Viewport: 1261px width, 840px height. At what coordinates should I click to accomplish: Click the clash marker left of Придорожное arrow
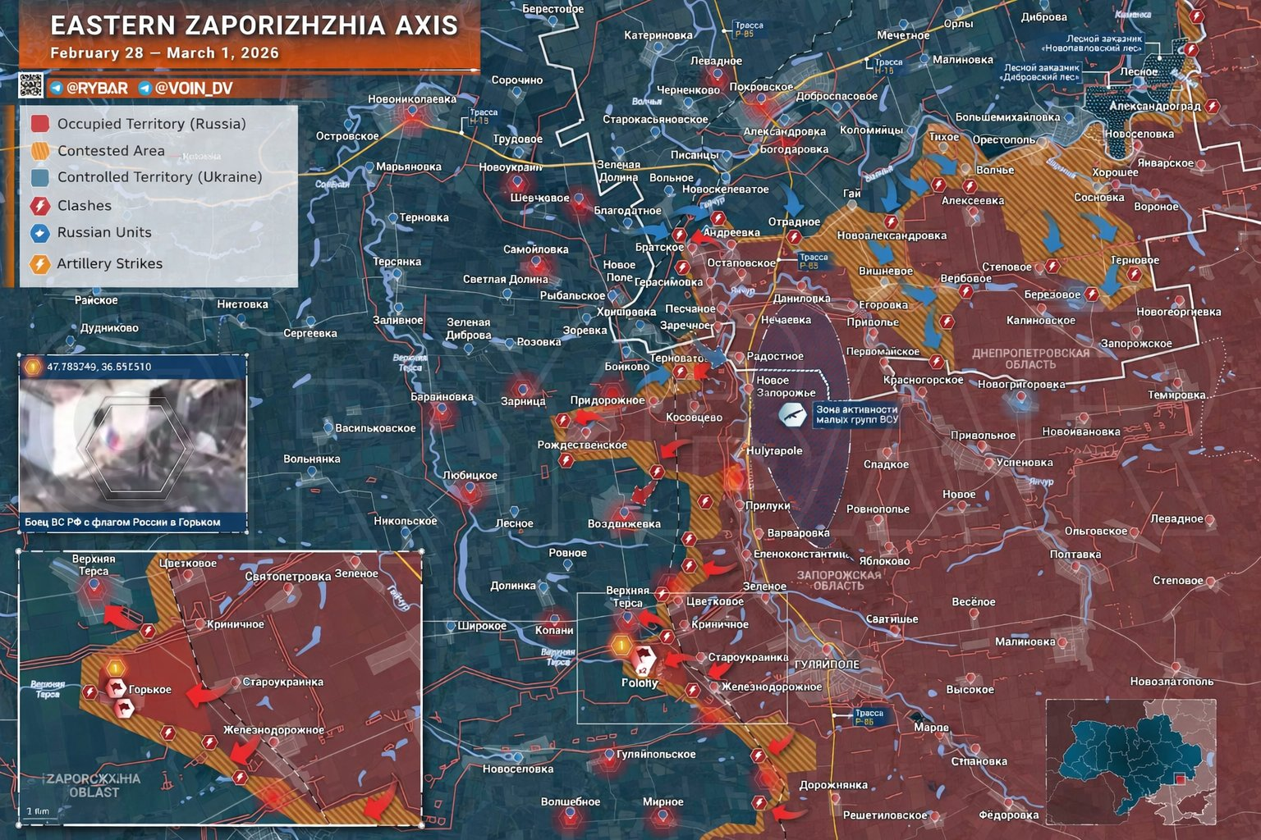point(562,420)
